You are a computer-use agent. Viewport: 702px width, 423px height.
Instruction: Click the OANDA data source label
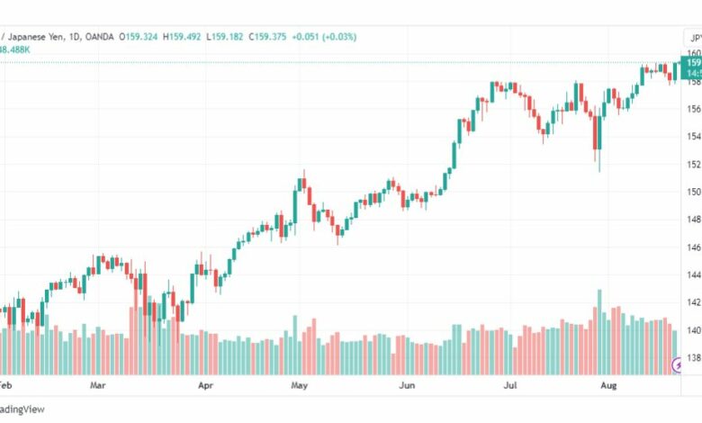click(99, 37)
